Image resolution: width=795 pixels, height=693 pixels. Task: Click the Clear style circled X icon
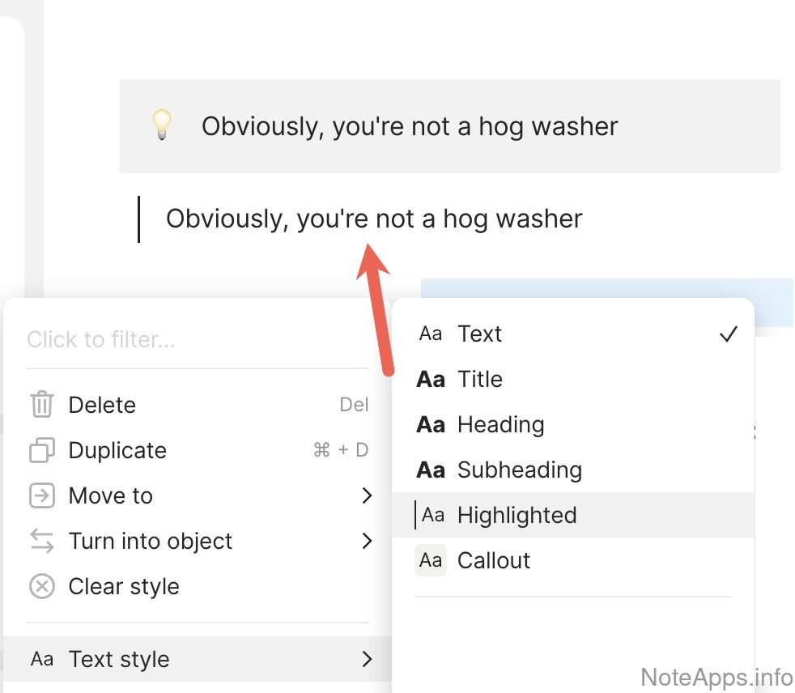click(42, 586)
